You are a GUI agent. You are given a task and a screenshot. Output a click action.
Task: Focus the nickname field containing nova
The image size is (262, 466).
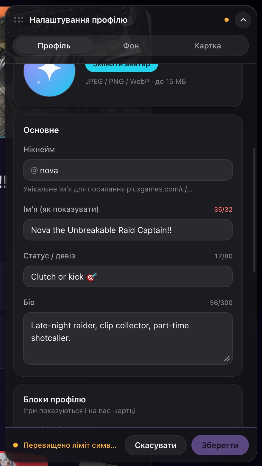tap(128, 170)
